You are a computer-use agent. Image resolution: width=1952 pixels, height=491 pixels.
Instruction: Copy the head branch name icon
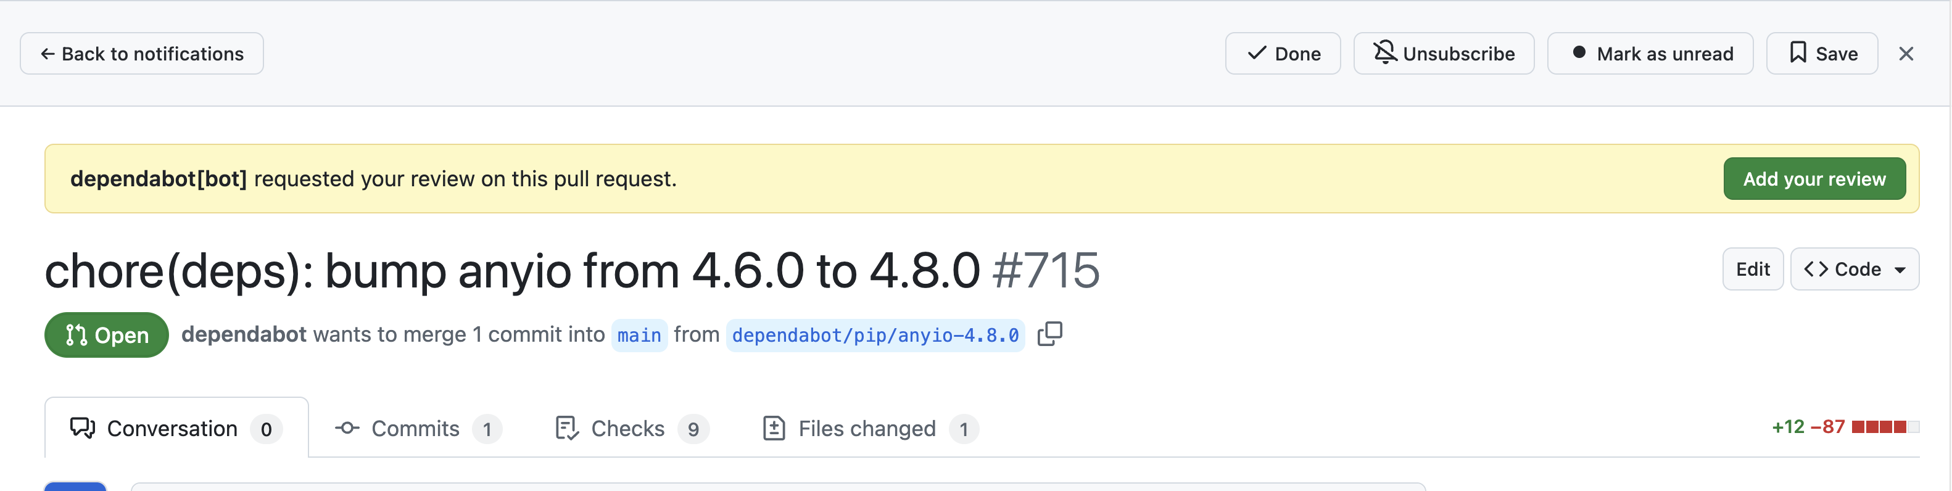pos(1049,333)
